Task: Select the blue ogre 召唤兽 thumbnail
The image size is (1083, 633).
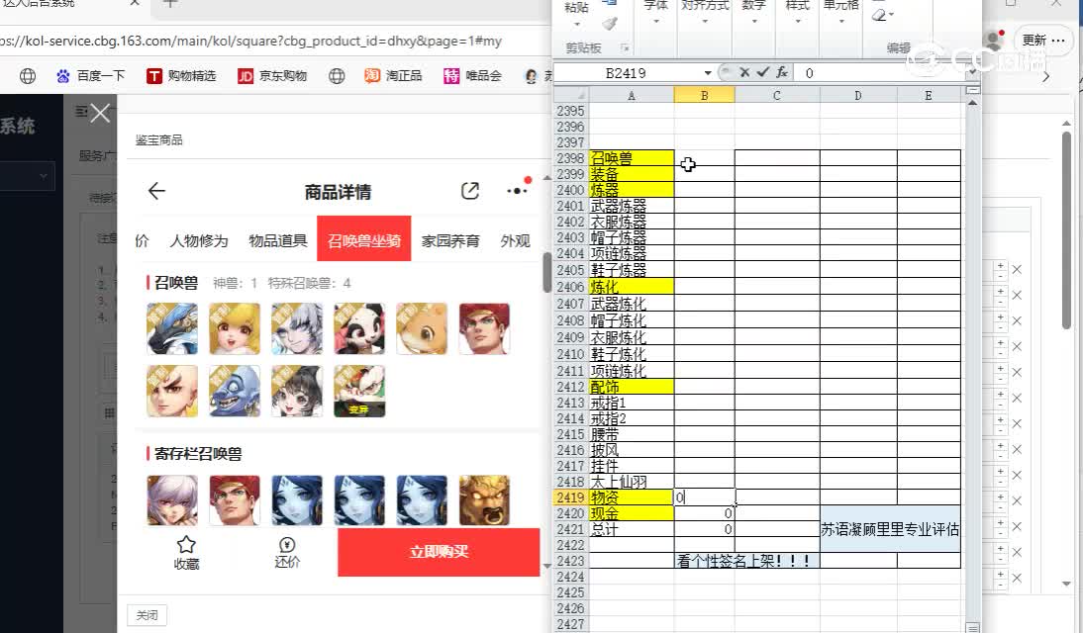Action: (x=235, y=391)
